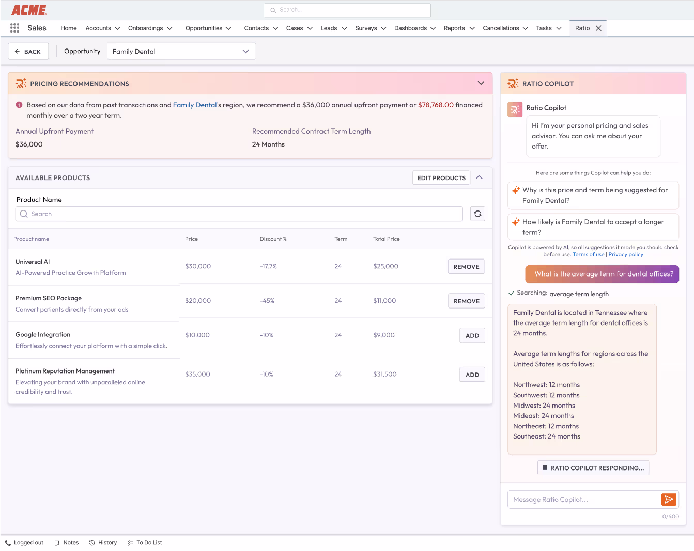Collapse the Available Products section
694x551 pixels.
(479, 177)
